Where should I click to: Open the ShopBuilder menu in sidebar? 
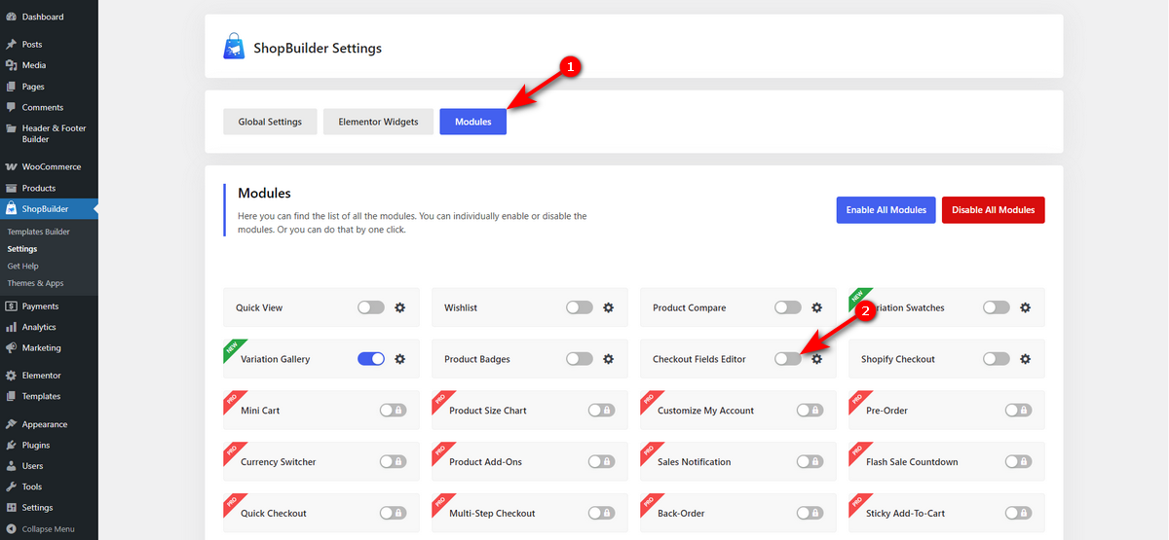pos(49,208)
